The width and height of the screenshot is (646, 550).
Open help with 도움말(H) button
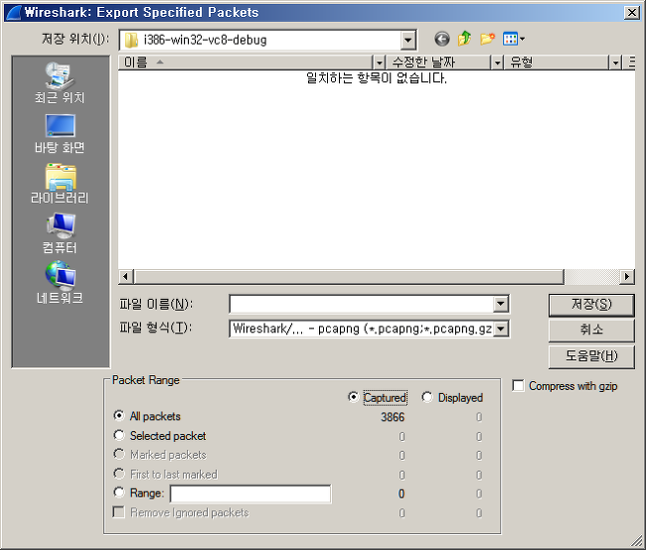coord(591,356)
